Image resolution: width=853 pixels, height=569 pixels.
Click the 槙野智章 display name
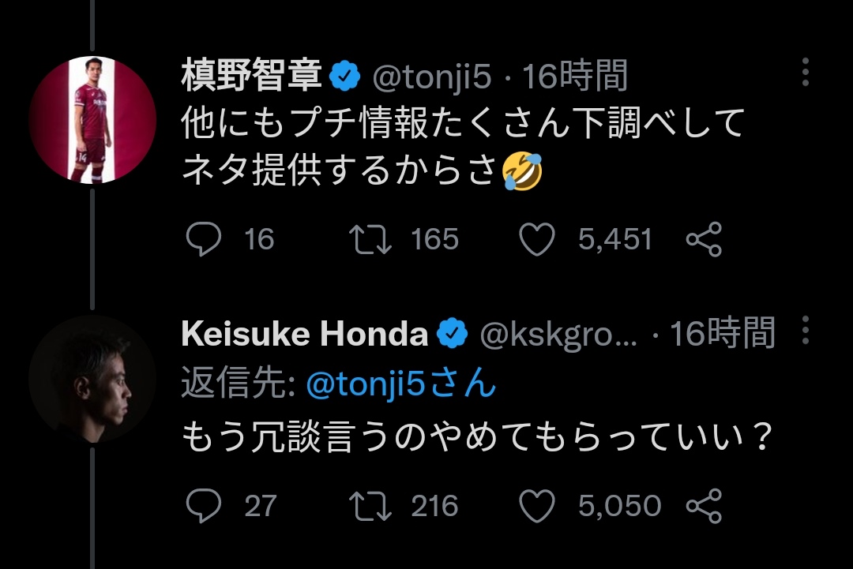click(251, 77)
